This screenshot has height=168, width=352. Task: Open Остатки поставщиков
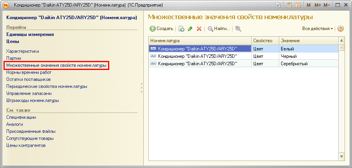pyautogui.click(x=29, y=79)
